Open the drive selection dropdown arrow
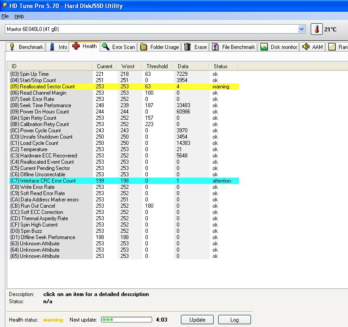348x327 pixels. [x=301, y=29]
